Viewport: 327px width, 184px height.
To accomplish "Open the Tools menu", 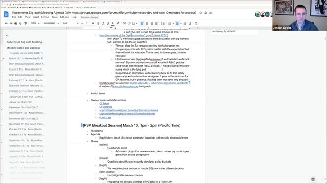I will (x=55, y=17).
